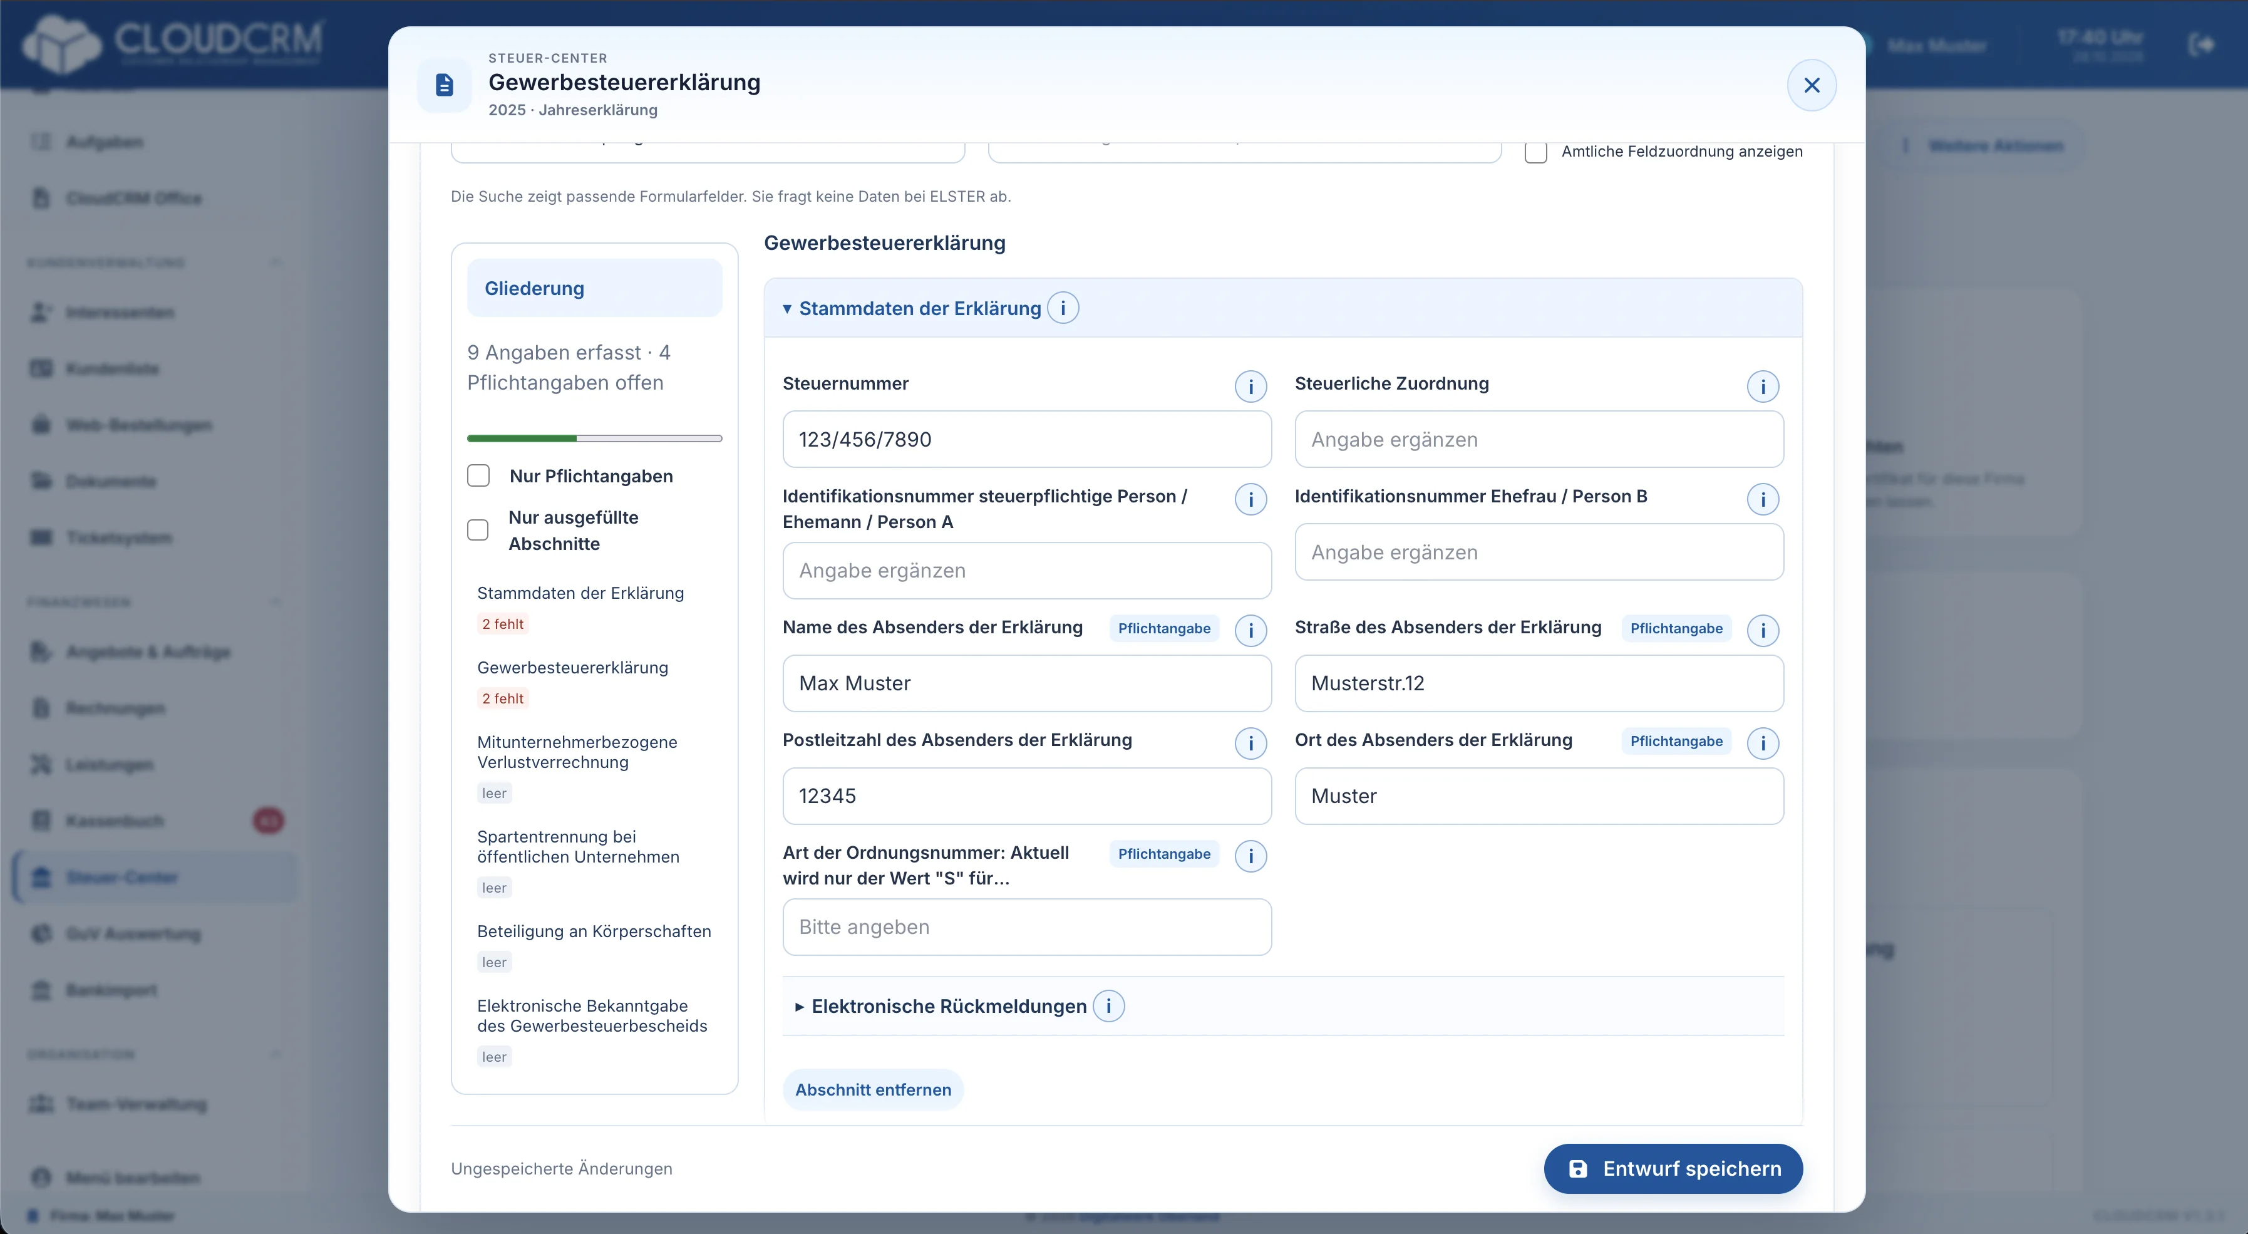Click Art der Ordnungsnummer input field
Viewport: 2248px width, 1234px height.
point(1026,927)
